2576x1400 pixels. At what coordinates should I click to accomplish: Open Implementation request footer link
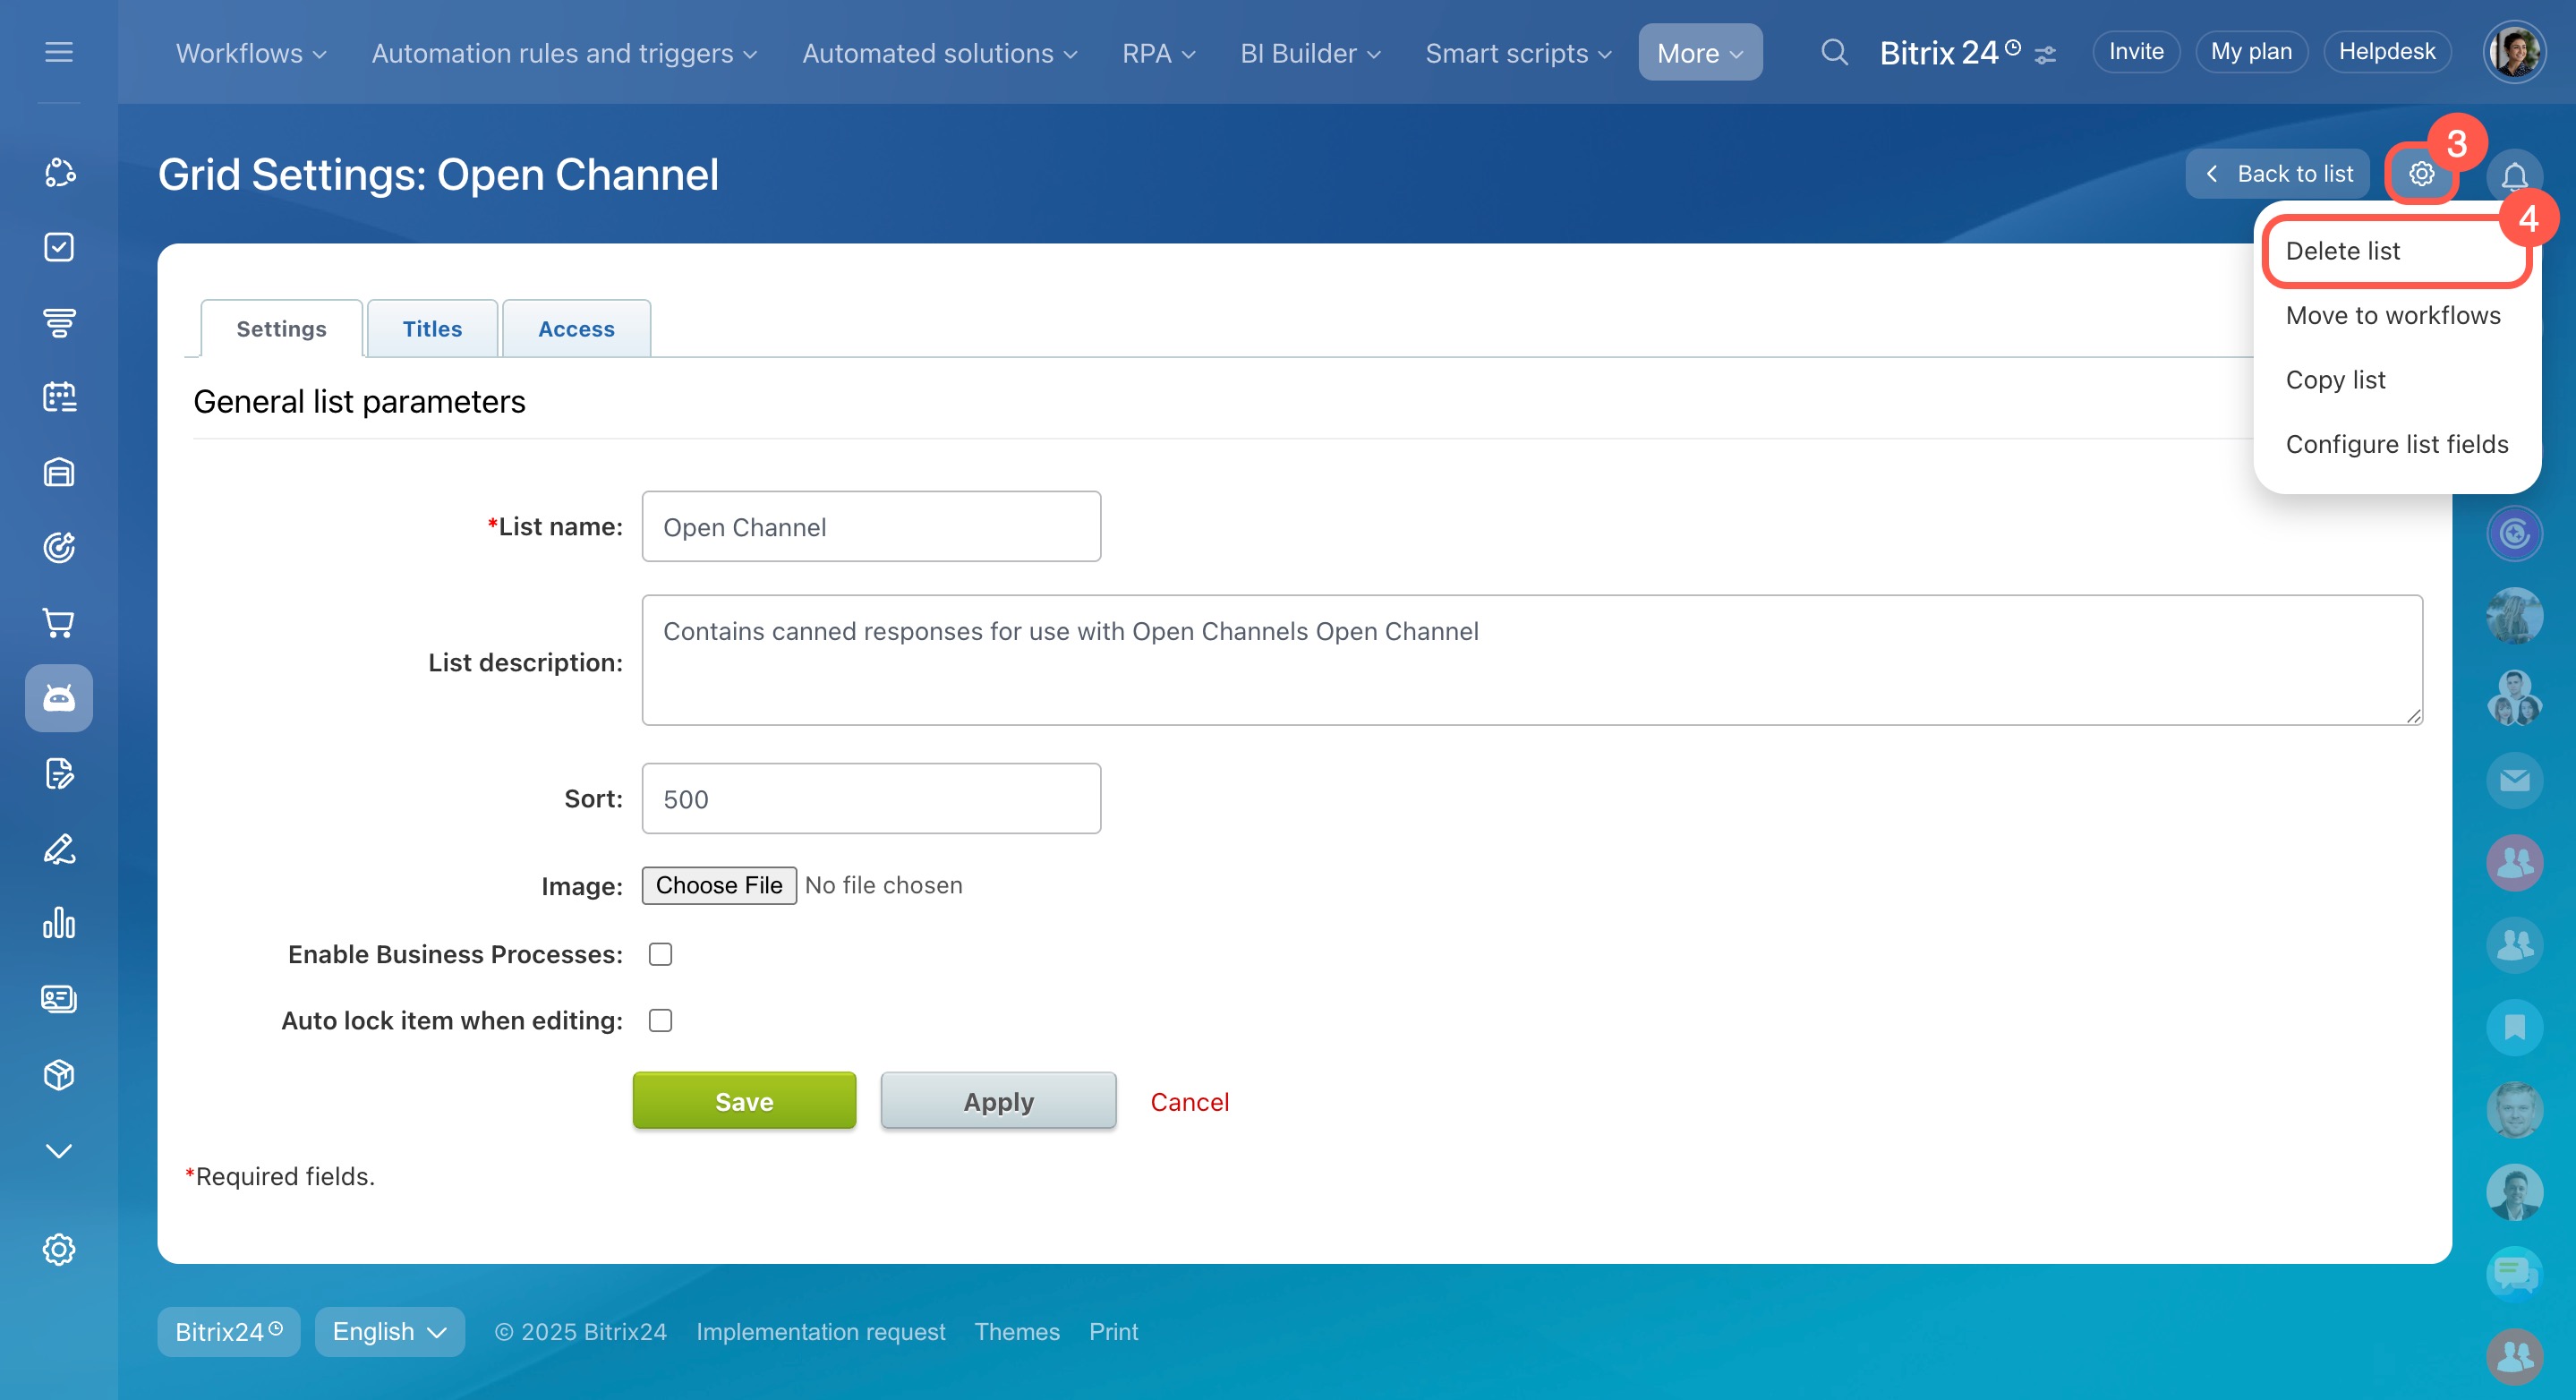(x=820, y=1331)
